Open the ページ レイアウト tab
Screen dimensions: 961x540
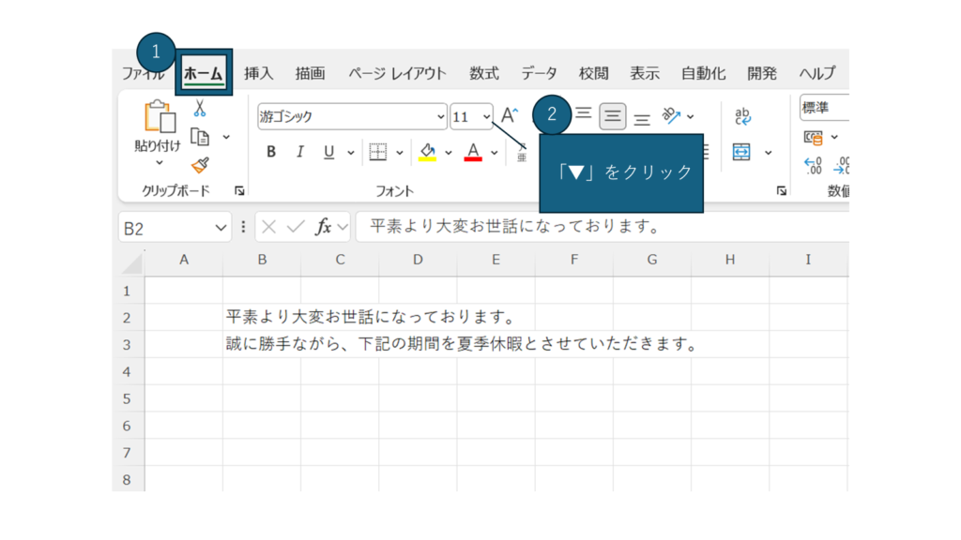click(x=397, y=73)
